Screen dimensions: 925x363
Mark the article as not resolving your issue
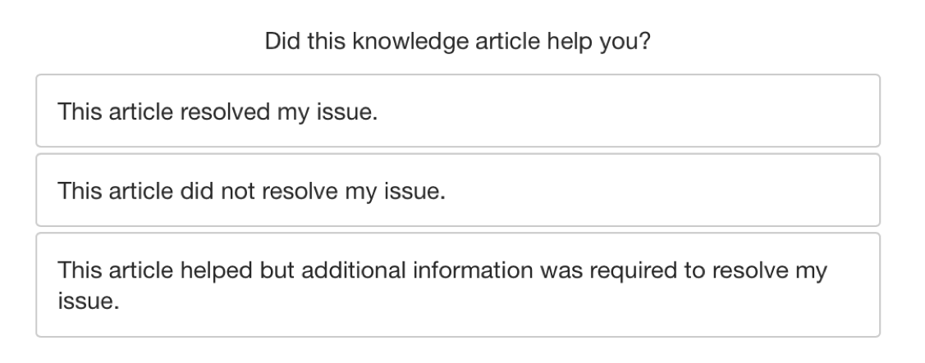458,190
